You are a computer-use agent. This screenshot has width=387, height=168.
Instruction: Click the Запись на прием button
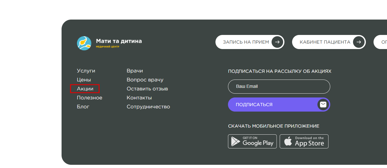(x=250, y=42)
